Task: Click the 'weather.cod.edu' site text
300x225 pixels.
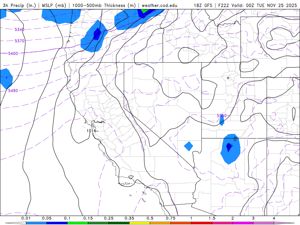Action: [x=159, y=5]
